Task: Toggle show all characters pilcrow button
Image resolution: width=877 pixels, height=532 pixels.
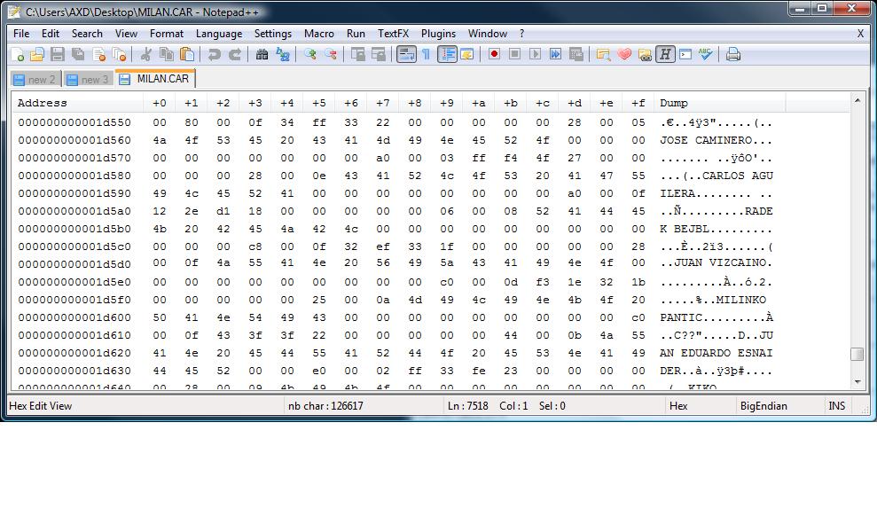Action: pyautogui.click(x=426, y=55)
